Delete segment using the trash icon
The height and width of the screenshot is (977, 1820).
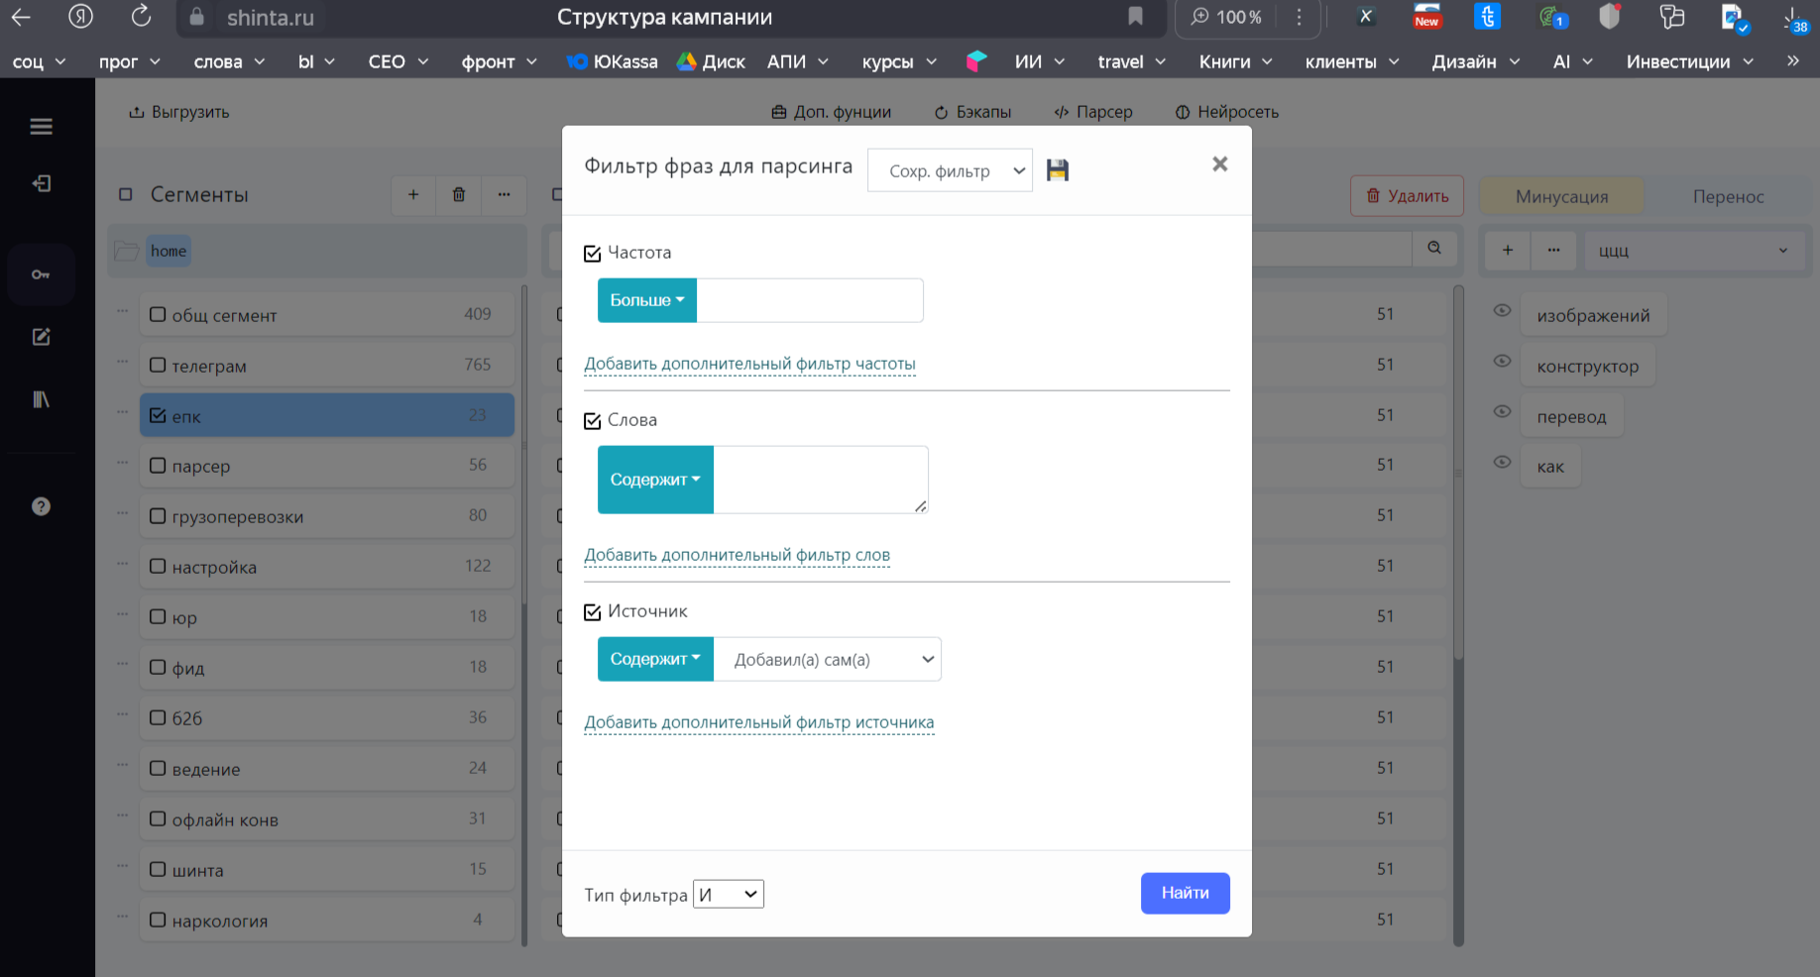[459, 195]
